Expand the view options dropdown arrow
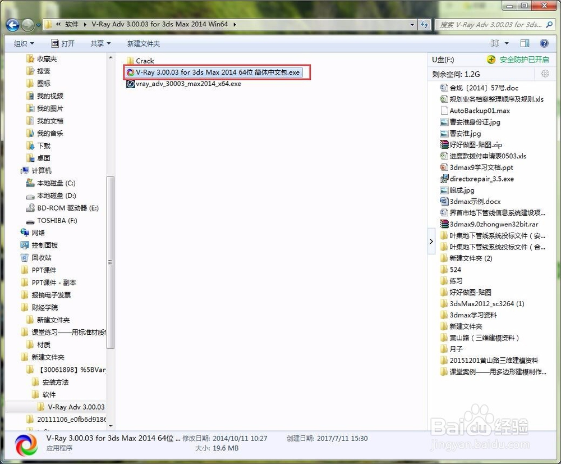 click(x=507, y=43)
